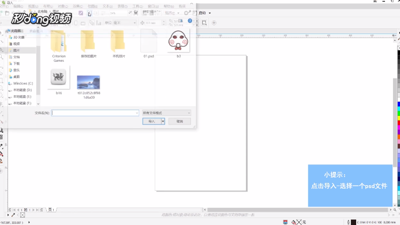Click the red swatch in color palette
Screen dimensions: 400x225
click(x=399, y=123)
